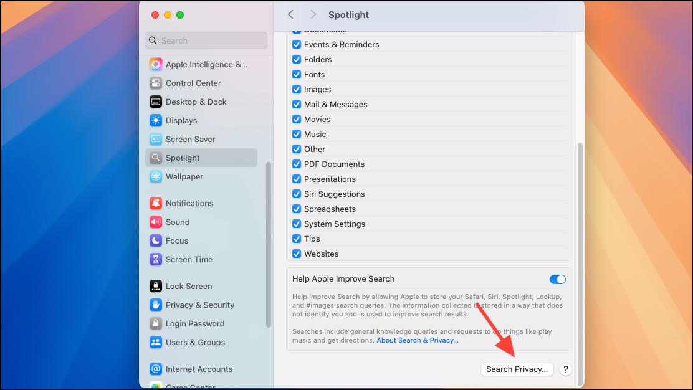Open Lock Screen label in sidebar
The height and width of the screenshot is (390, 693).
[189, 286]
